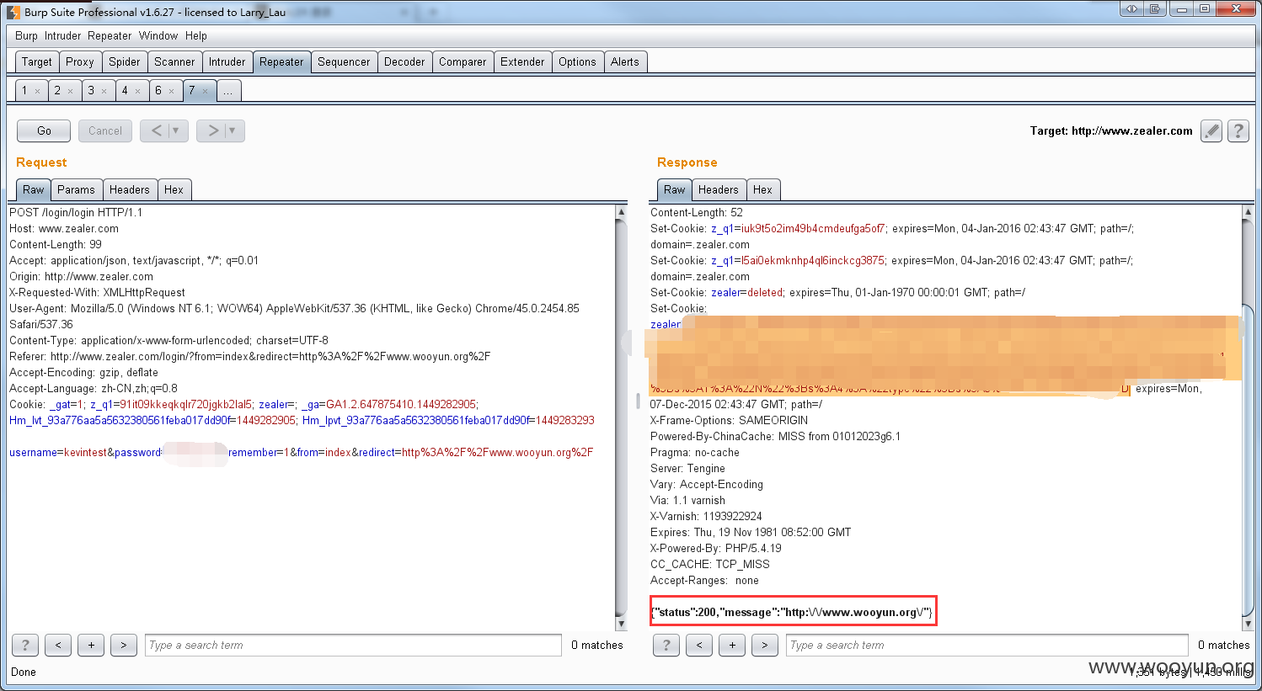Switch to the Scanner tab
Image resolution: width=1262 pixels, height=691 pixels.
click(174, 61)
